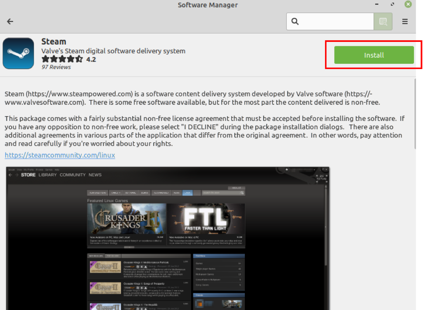Maximize the Software Manager window
Viewport: 425px width, 310px height.
[392, 4]
